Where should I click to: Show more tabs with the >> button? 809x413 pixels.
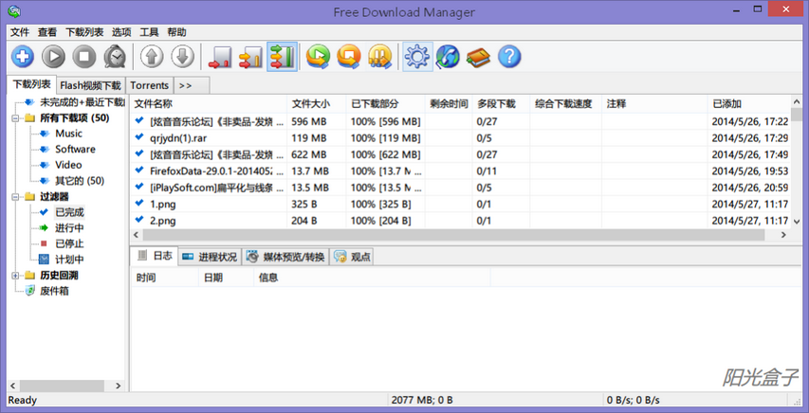pyautogui.click(x=192, y=85)
